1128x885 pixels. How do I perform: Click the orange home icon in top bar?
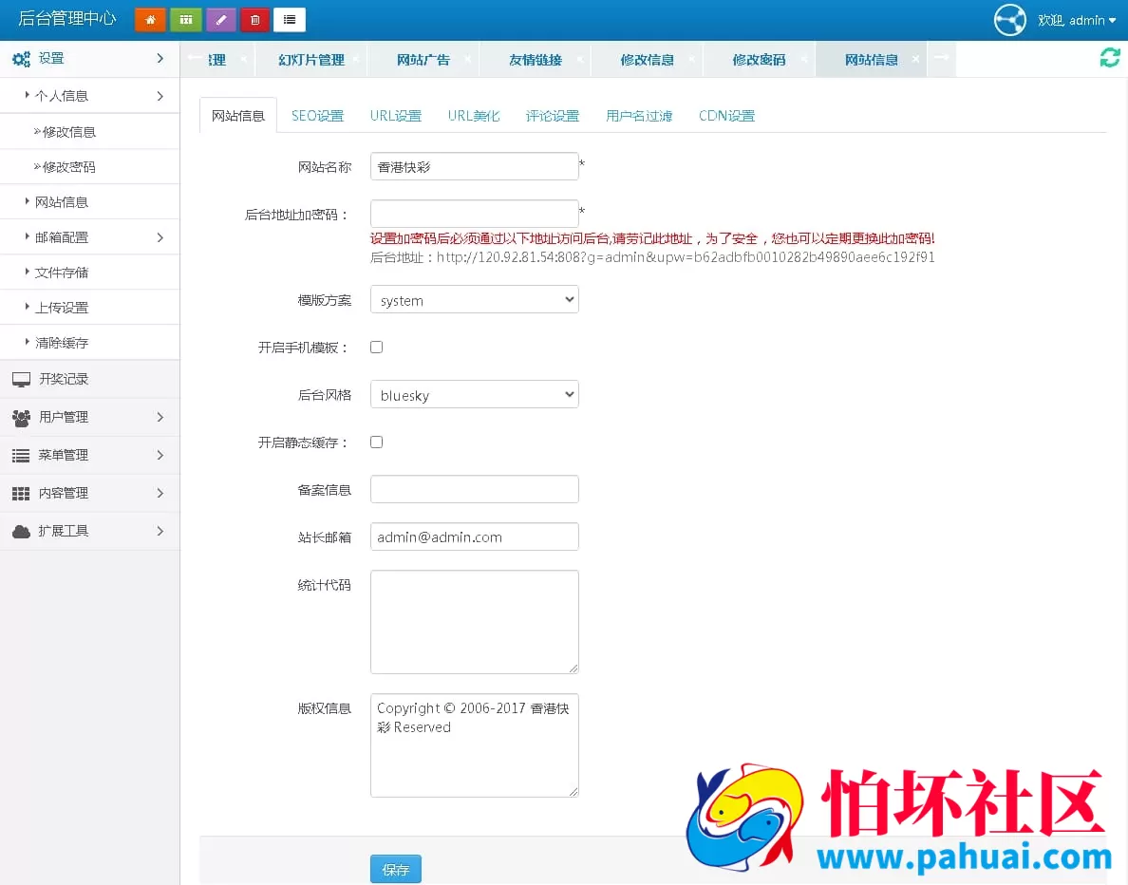pos(150,19)
